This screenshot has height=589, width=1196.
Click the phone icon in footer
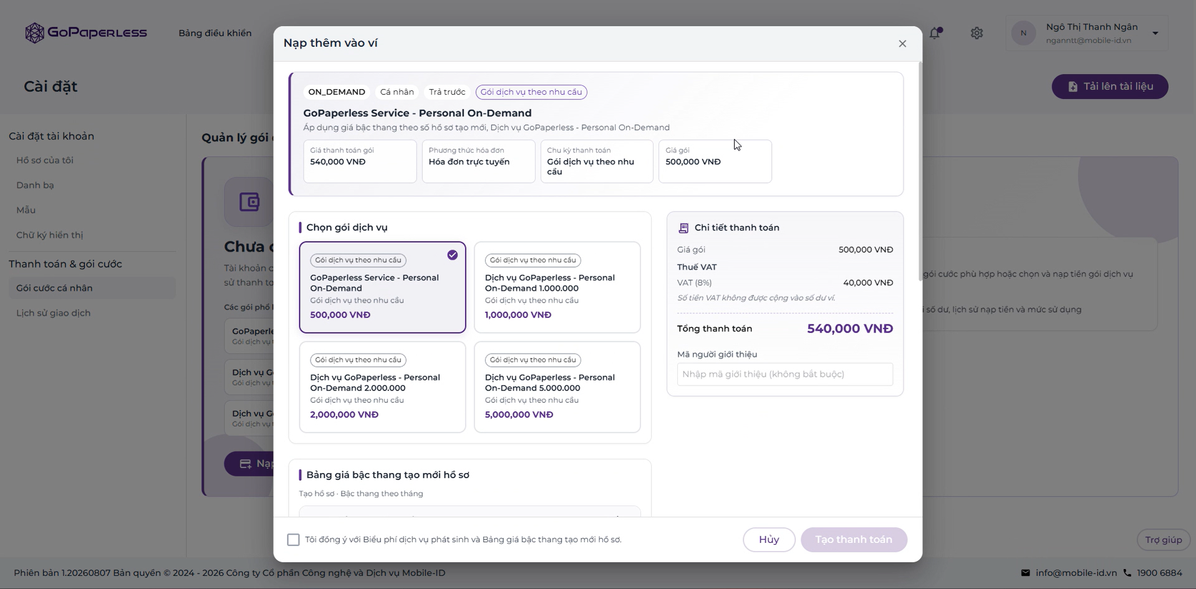[1127, 573]
